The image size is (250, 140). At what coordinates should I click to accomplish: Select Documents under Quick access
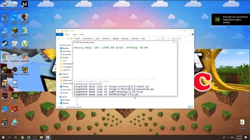pyautogui.click(x=65, y=54)
